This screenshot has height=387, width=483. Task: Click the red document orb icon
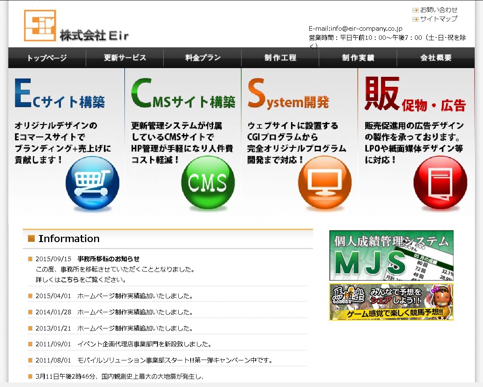tap(440, 183)
